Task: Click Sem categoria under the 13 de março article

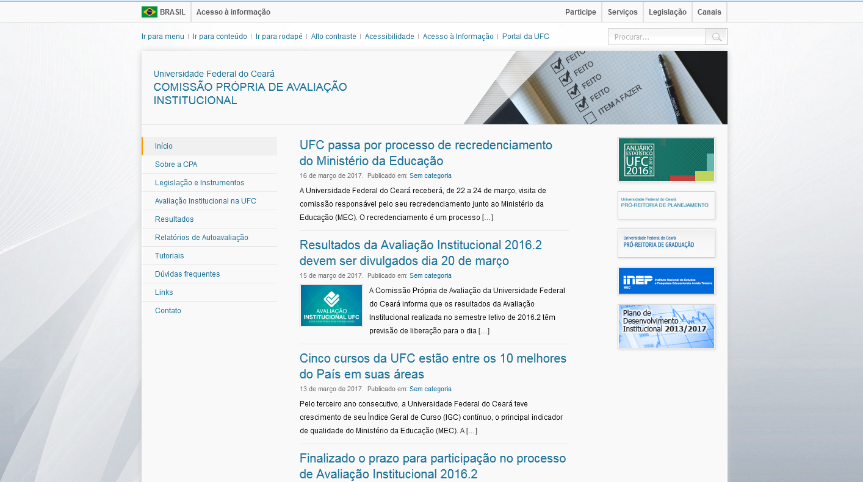Action: point(430,389)
